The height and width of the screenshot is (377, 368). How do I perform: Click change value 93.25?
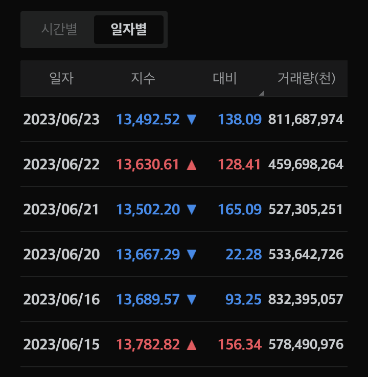click(243, 300)
